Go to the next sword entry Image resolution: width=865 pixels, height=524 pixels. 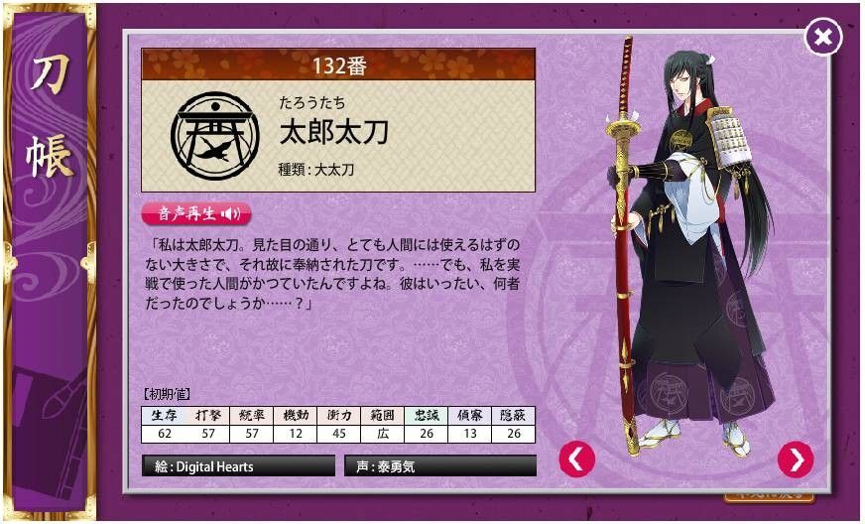[x=795, y=459]
